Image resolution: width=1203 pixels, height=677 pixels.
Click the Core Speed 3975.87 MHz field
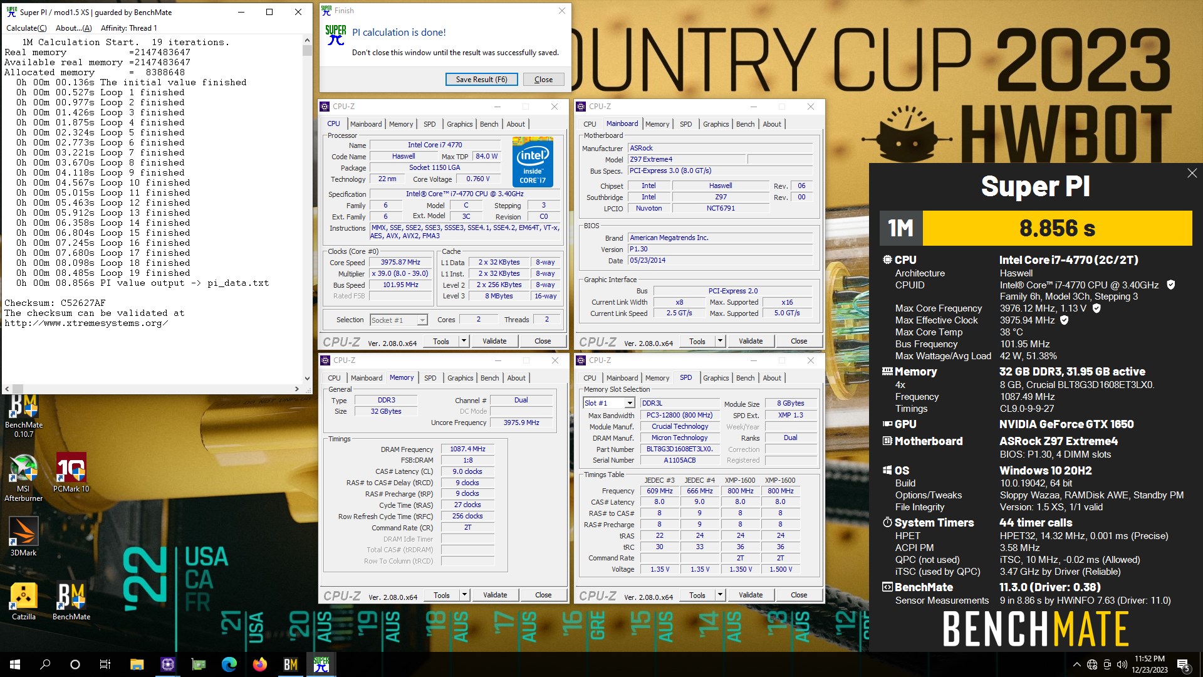pyautogui.click(x=400, y=263)
